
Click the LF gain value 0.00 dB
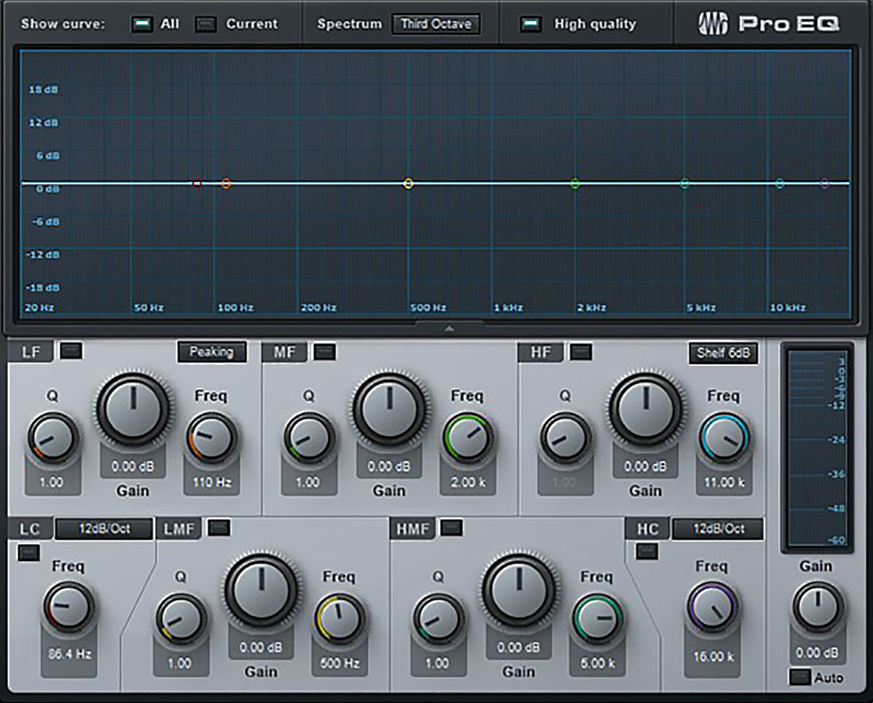132,467
